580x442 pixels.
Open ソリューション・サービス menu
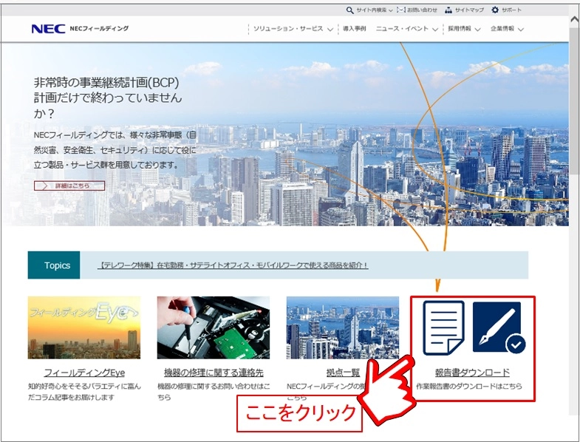[x=288, y=29]
